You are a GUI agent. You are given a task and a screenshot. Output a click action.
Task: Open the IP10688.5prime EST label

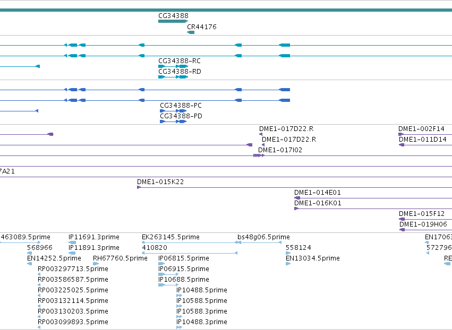(184, 280)
